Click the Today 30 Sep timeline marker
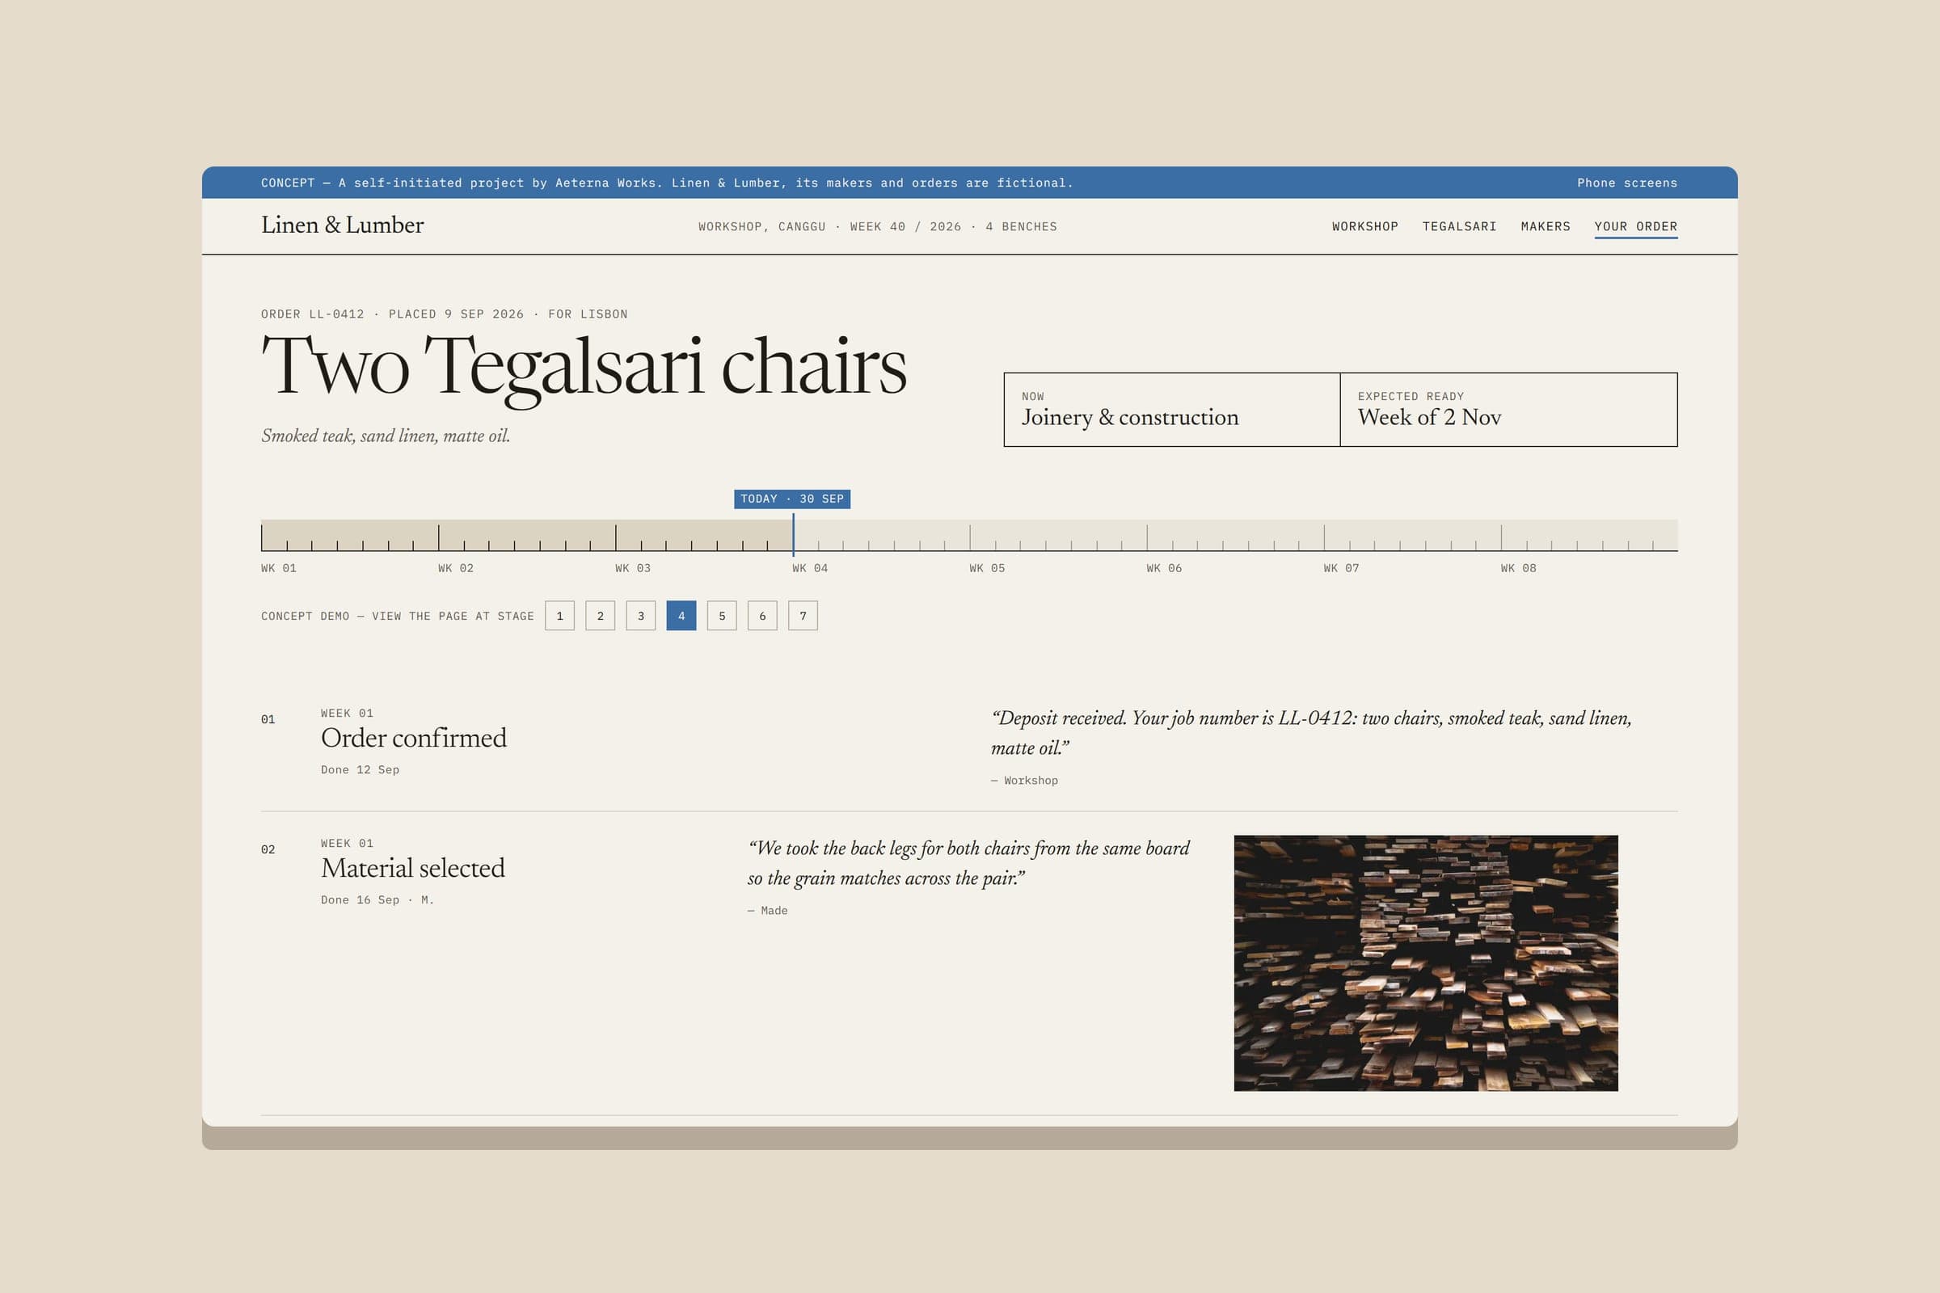 792,499
